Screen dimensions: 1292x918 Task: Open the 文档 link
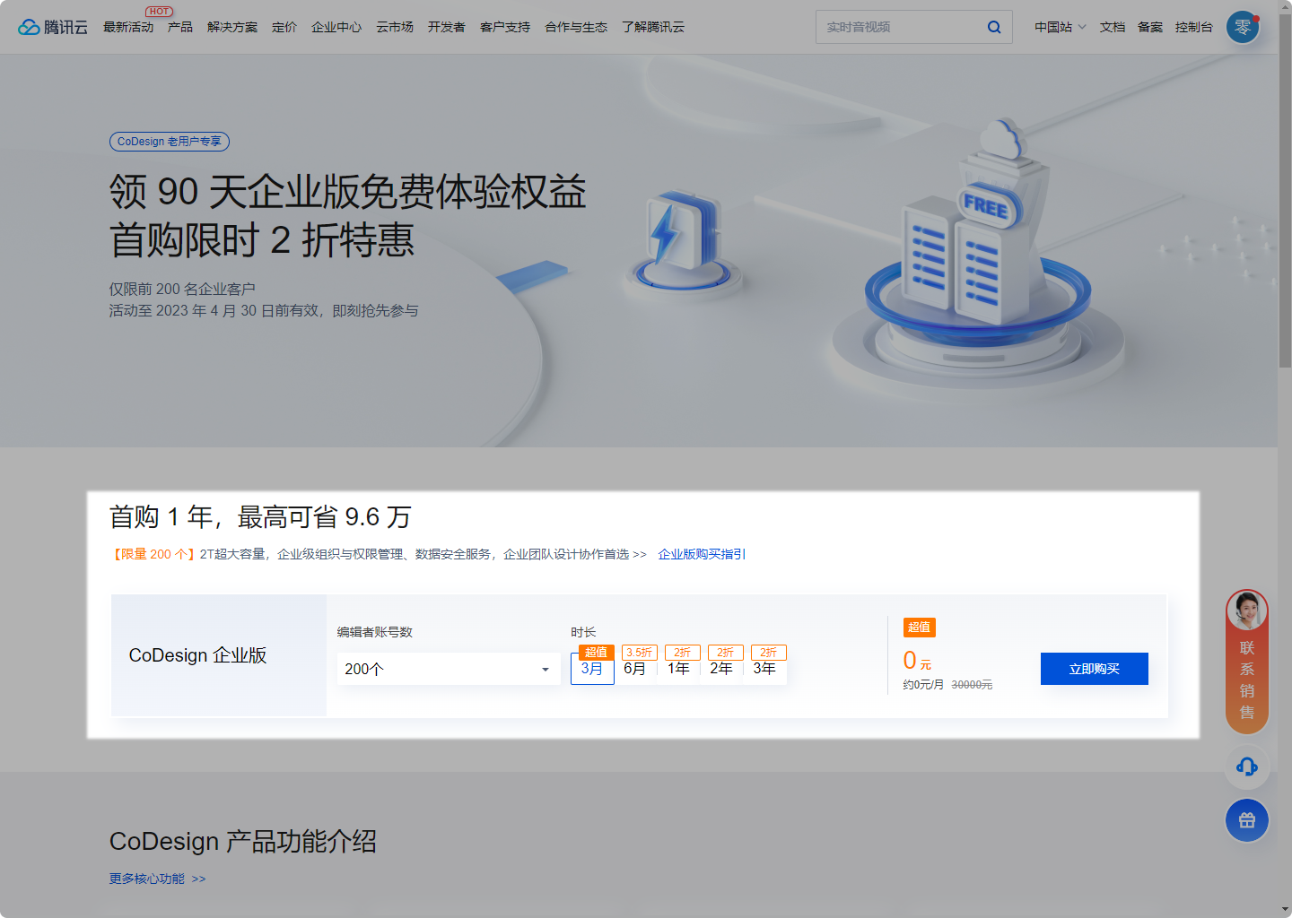click(1113, 27)
